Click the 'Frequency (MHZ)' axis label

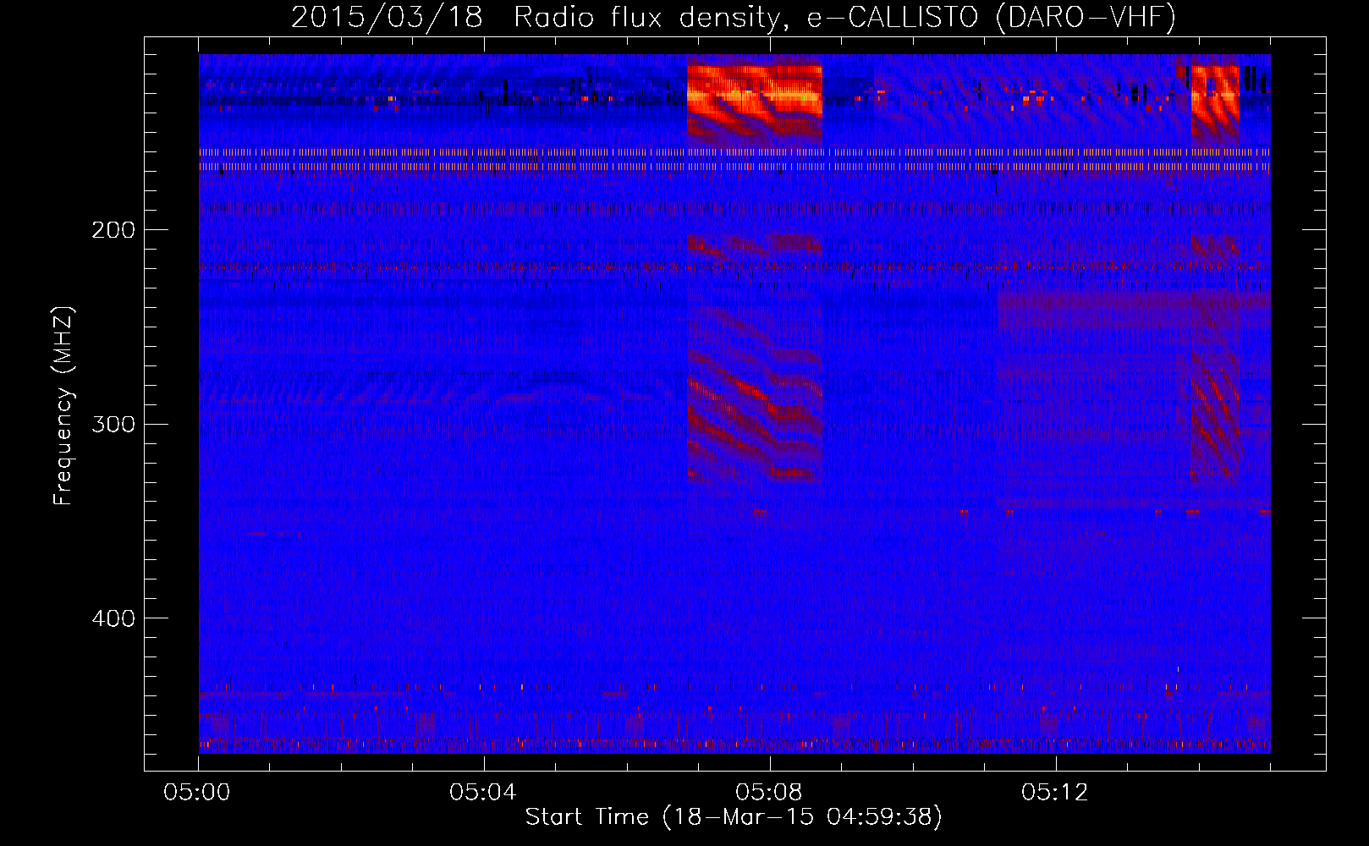tap(63, 406)
